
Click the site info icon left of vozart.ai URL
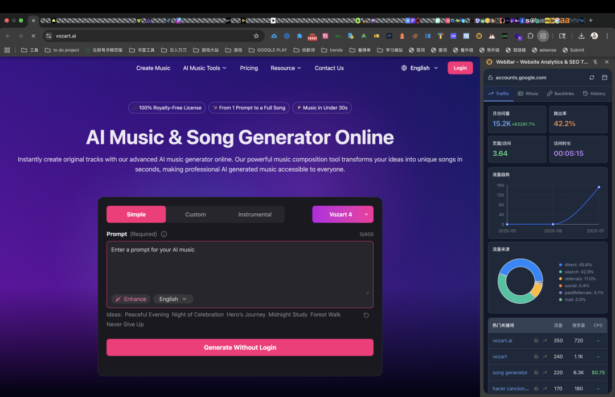(x=48, y=36)
